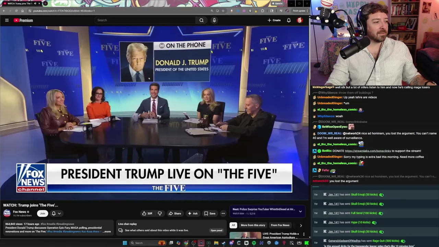Open Windows Start menu
The width and height of the screenshot is (439, 247).
click(x=125, y=243)
